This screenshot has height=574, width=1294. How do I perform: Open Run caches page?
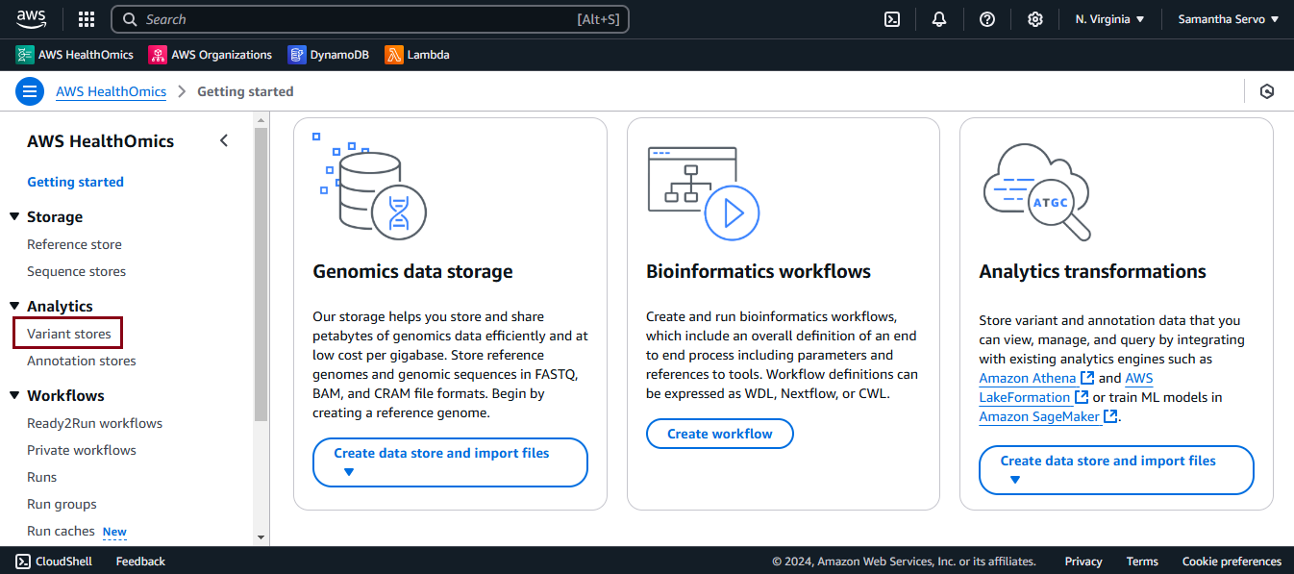61,531
